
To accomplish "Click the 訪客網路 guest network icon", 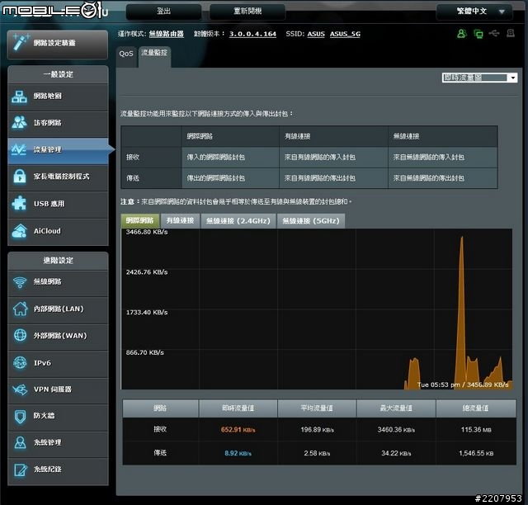I will point(20,123).
